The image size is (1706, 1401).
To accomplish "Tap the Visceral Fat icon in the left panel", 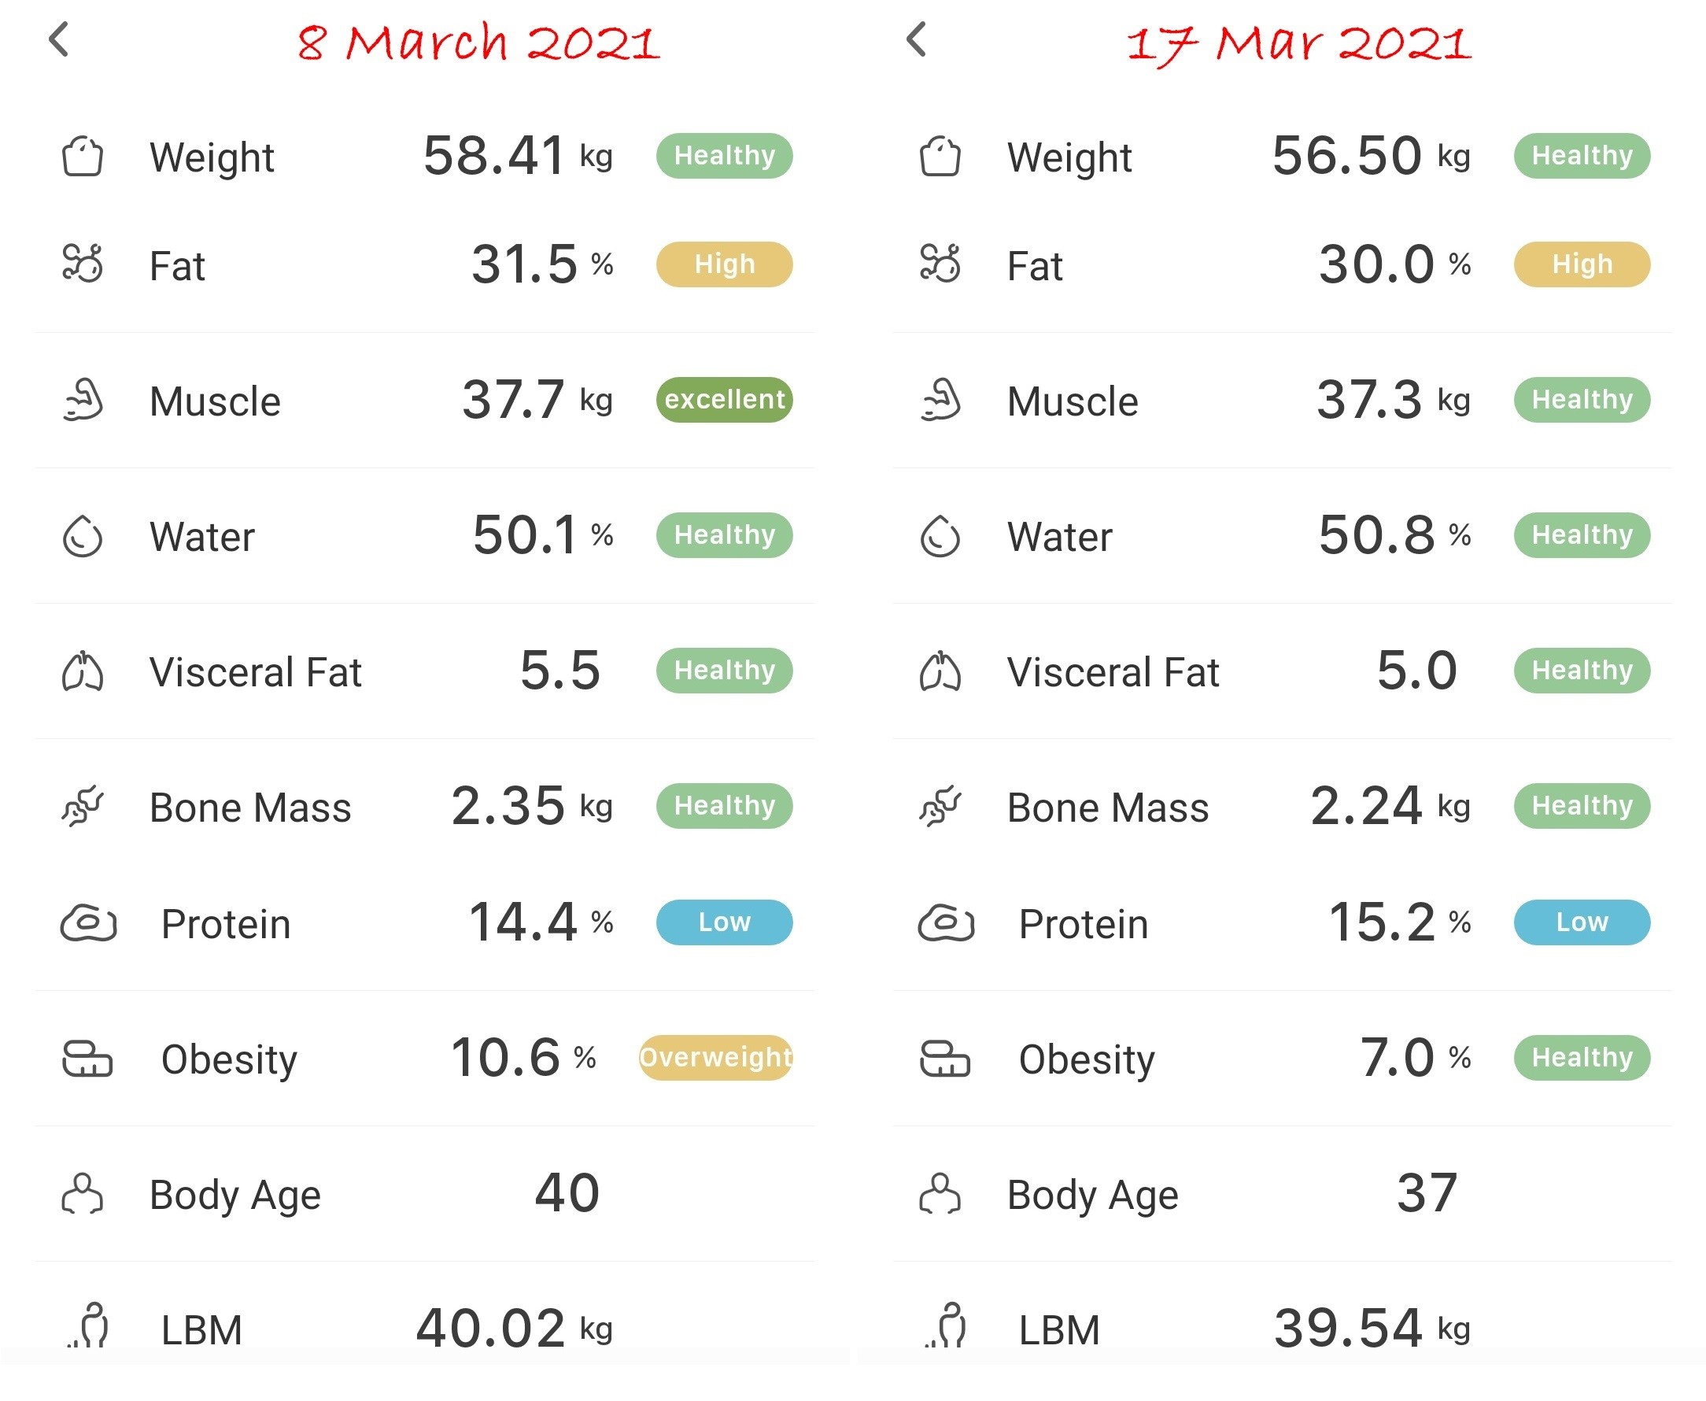I will [x=83, y=671].
